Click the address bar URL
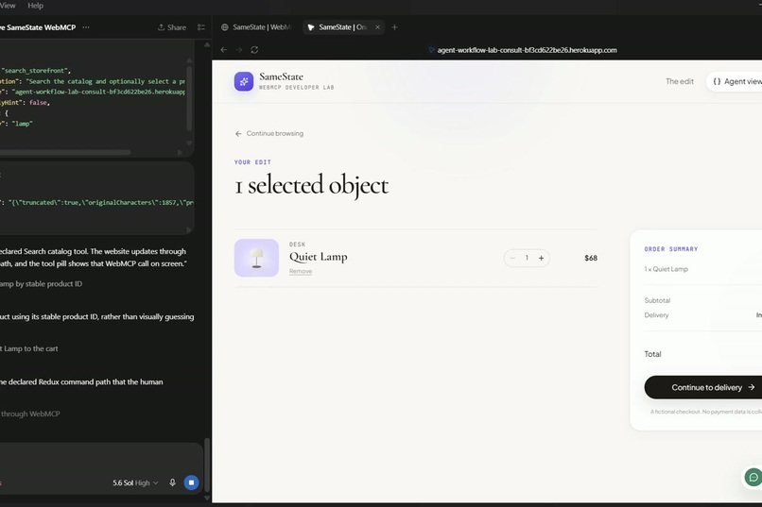Screen dimensions: 762x507 pos(527,50)
